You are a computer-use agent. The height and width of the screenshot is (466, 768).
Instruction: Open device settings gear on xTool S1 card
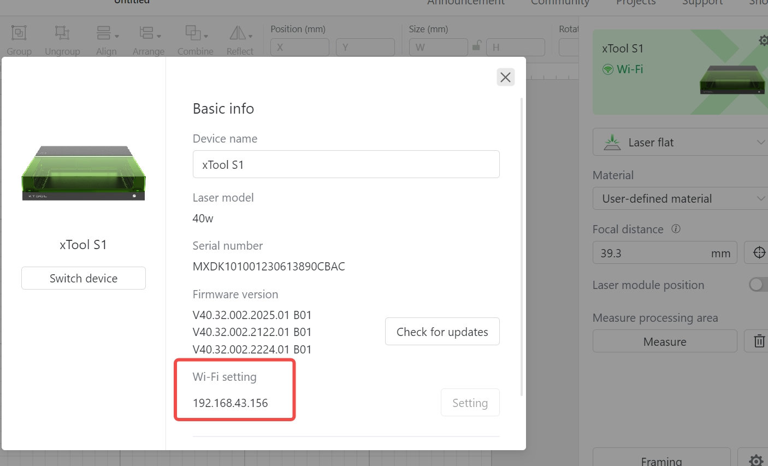click(763, 40)
